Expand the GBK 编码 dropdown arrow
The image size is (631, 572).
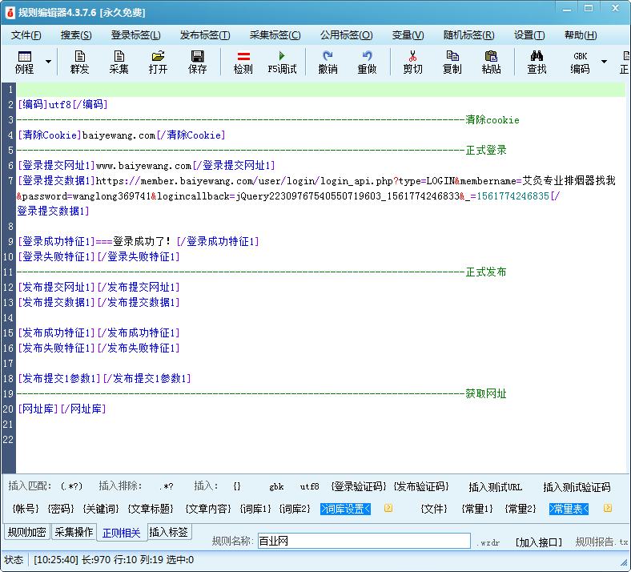604,62
